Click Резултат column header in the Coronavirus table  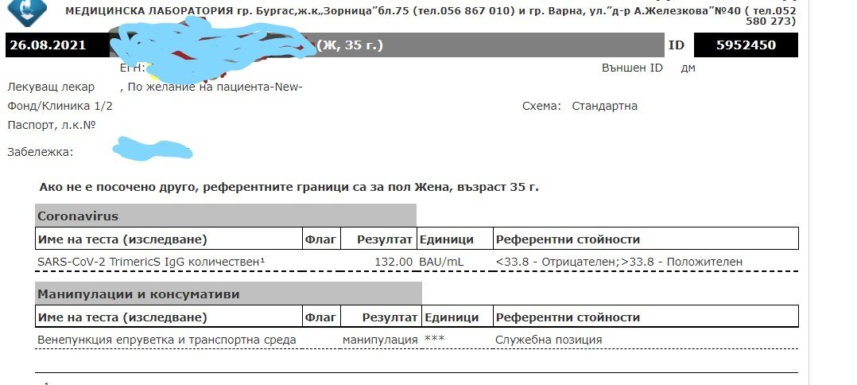point(385,239)
